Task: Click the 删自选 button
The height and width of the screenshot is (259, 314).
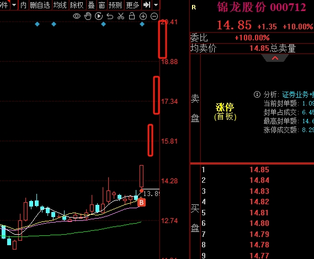Action: click(x=40, y=5)
